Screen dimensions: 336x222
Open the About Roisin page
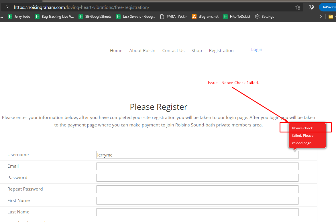[142, 51]
